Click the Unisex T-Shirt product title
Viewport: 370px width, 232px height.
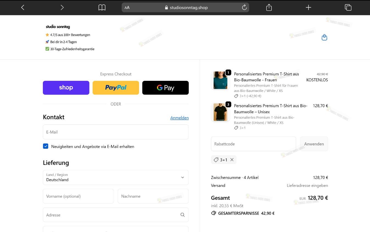pyautogui.click(x=271, y=109)
